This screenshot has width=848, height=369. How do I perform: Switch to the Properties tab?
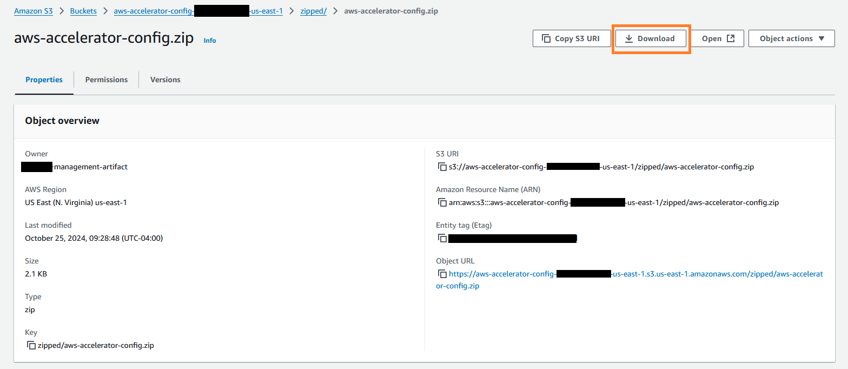pos(44,80)
